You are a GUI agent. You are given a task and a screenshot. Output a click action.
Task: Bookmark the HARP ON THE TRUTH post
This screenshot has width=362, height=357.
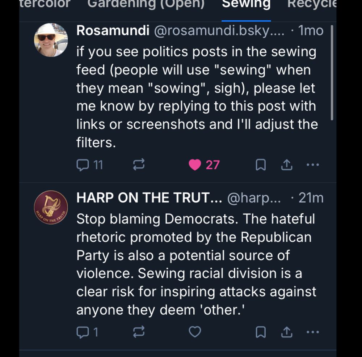tap(261, 332)
